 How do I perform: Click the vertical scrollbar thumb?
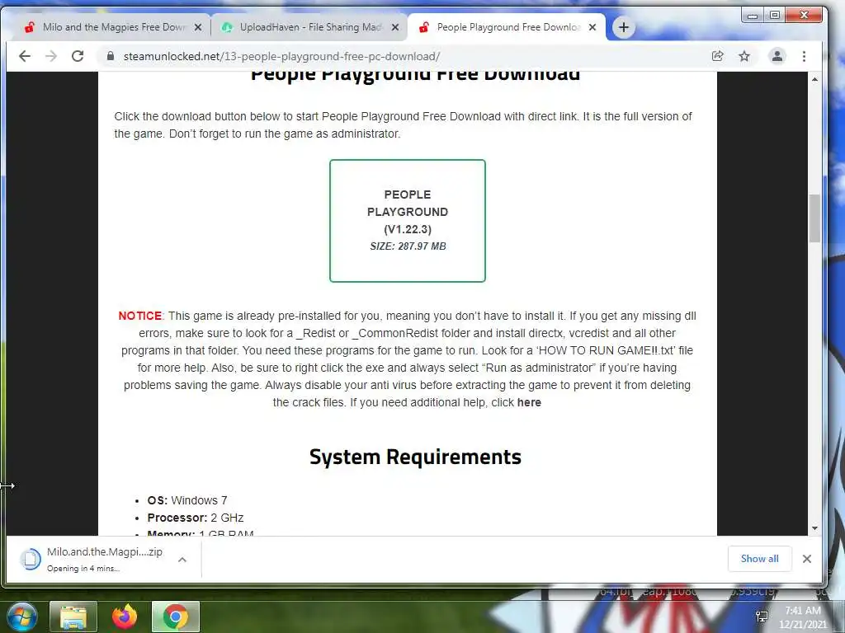814,218
